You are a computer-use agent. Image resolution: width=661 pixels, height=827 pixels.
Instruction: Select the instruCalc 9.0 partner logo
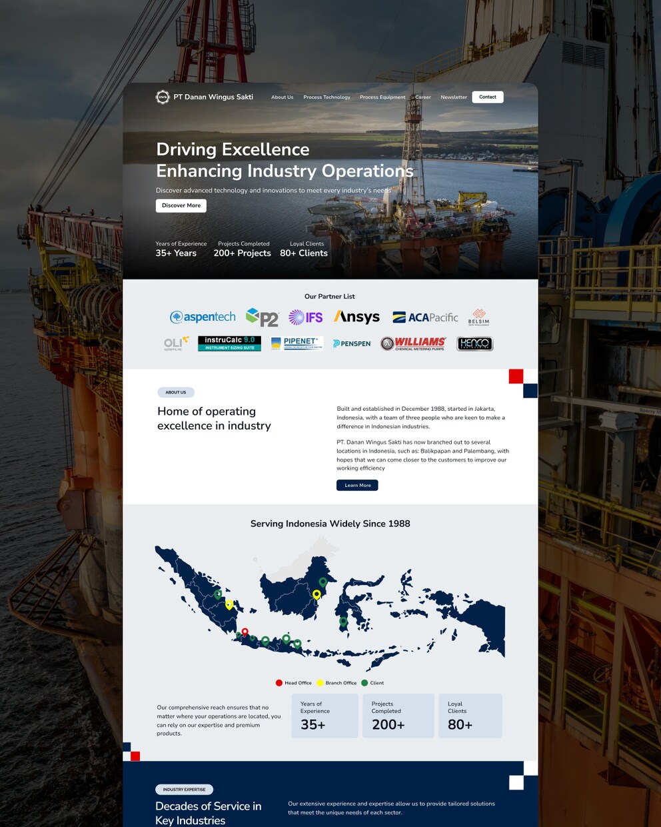pos(229,343)
